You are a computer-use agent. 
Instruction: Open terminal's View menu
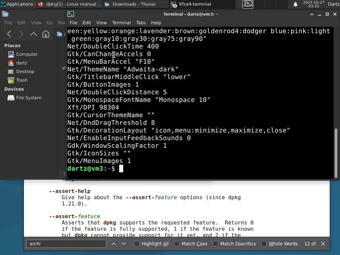102,23
